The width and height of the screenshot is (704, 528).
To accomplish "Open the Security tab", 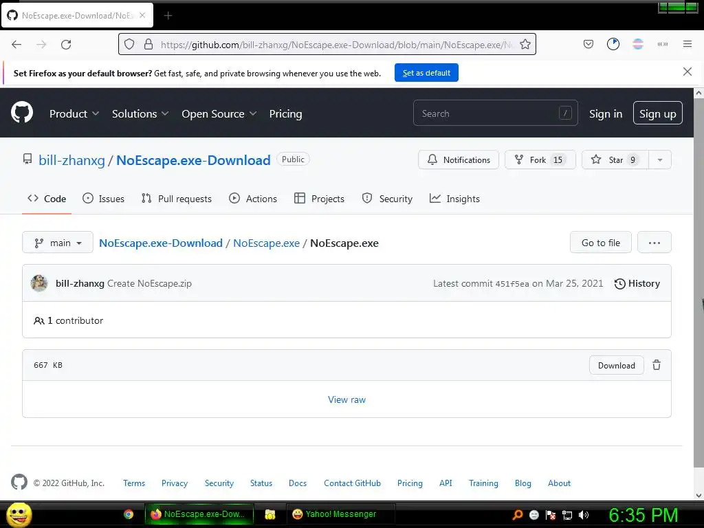I will (x=387, y=199).
